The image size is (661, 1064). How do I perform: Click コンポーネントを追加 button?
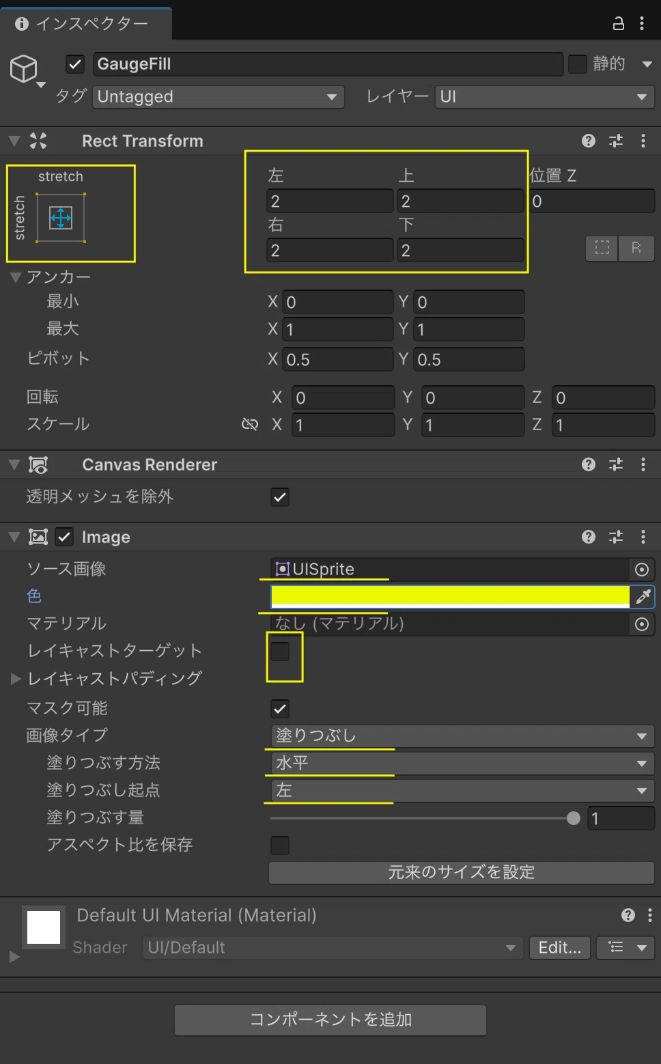pos(330,1020)
